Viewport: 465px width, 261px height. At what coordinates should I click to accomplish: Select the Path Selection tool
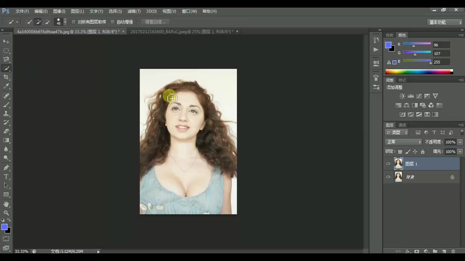(x=6, y=185)
